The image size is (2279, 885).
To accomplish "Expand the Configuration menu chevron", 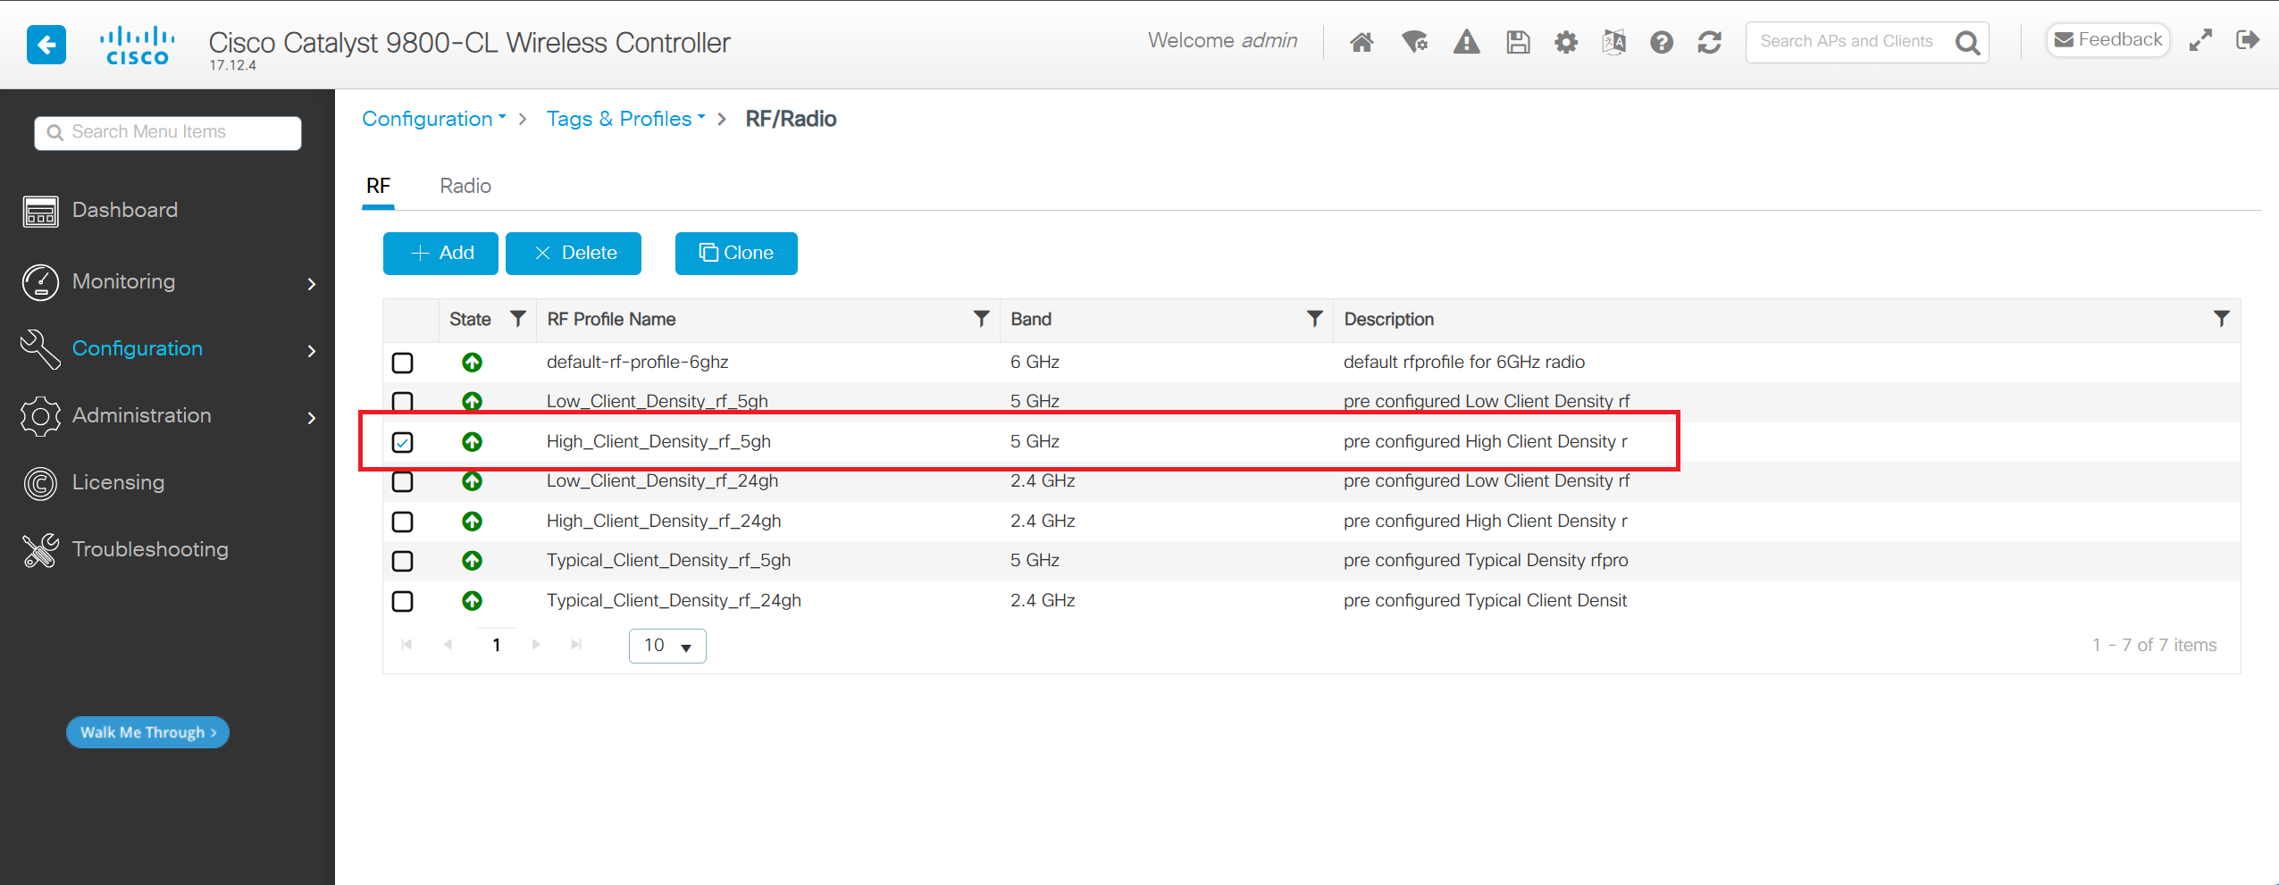I will [312, 351].
